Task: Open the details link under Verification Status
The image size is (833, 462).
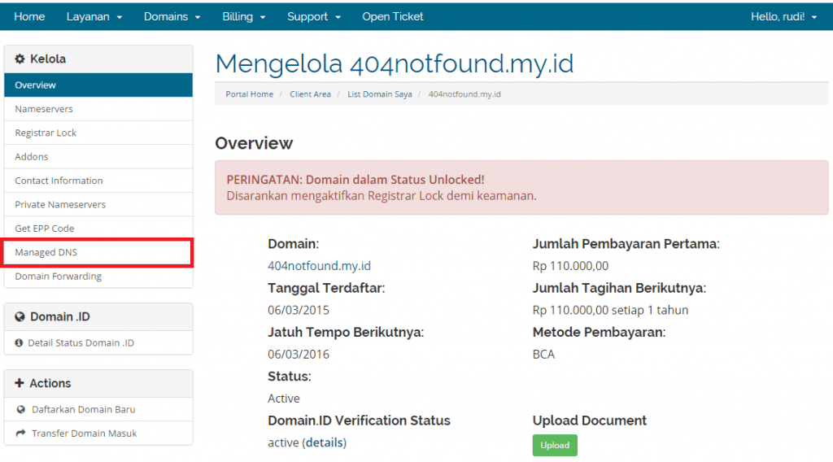Action: click(324, 442)
